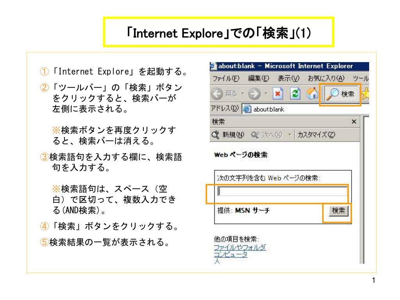The width and height of the screenshot is (400, 300).
Task: Click the MSN サーチ provider text
Action: pos(252,211)
